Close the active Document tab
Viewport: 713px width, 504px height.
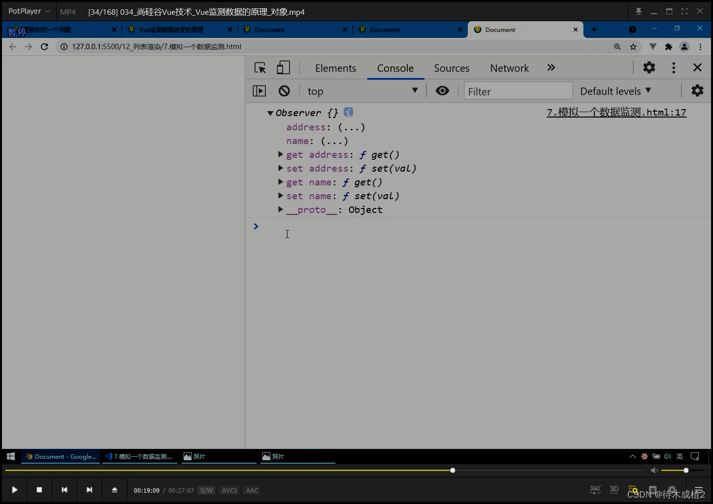576,30
